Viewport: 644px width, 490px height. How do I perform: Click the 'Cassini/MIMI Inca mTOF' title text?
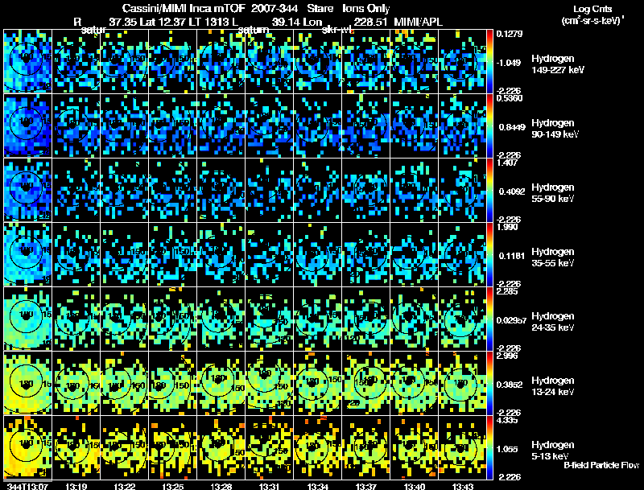(x=184, y=9)
